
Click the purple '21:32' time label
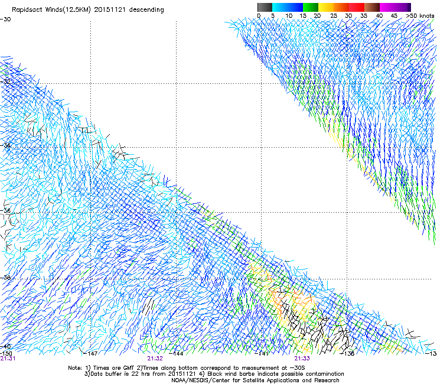(x=155, y=359)
